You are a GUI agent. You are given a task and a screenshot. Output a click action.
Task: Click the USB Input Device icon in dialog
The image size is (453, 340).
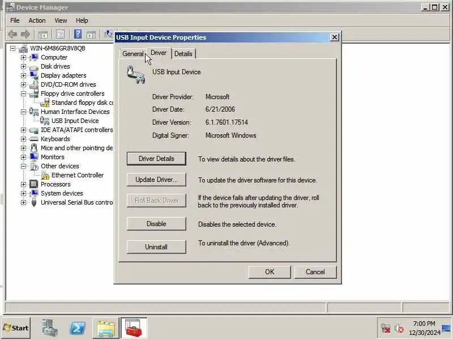click(136, 75)
